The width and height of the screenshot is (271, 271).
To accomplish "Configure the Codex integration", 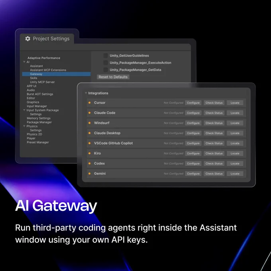I will (193, 163).
